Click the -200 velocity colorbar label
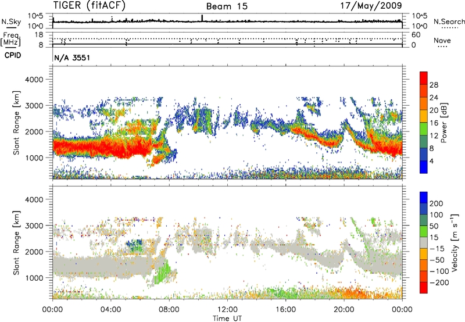465x322 pixels. pos(439,282)
